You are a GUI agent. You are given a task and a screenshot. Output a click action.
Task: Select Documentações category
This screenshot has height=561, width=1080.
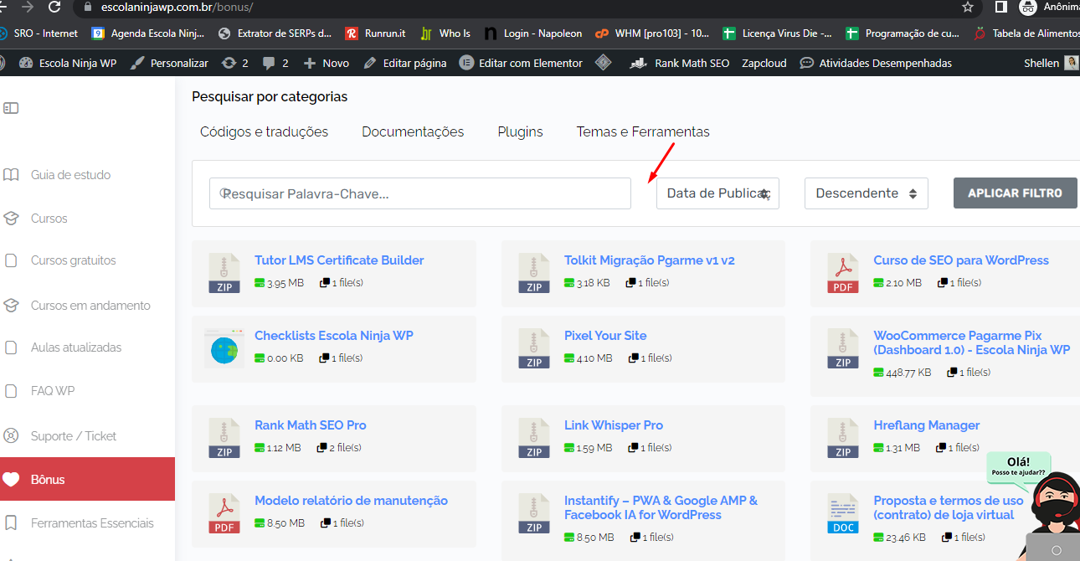413,131
